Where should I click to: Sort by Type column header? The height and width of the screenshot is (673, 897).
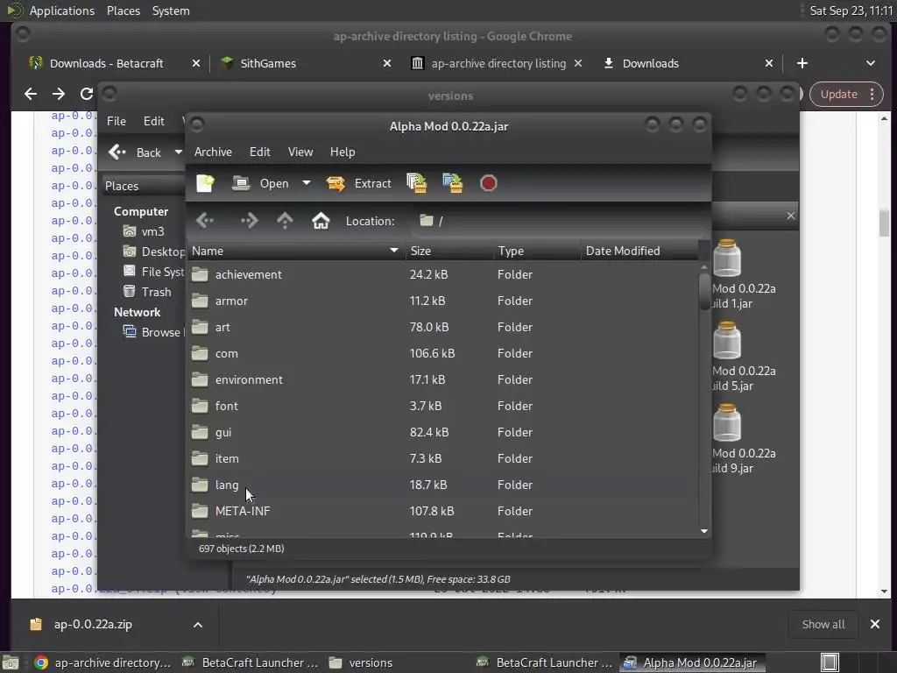click(x=537, y=251)
